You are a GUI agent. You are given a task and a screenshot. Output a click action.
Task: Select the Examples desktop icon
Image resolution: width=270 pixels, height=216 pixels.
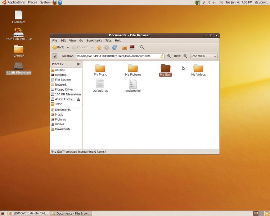[x=19, y=17]
